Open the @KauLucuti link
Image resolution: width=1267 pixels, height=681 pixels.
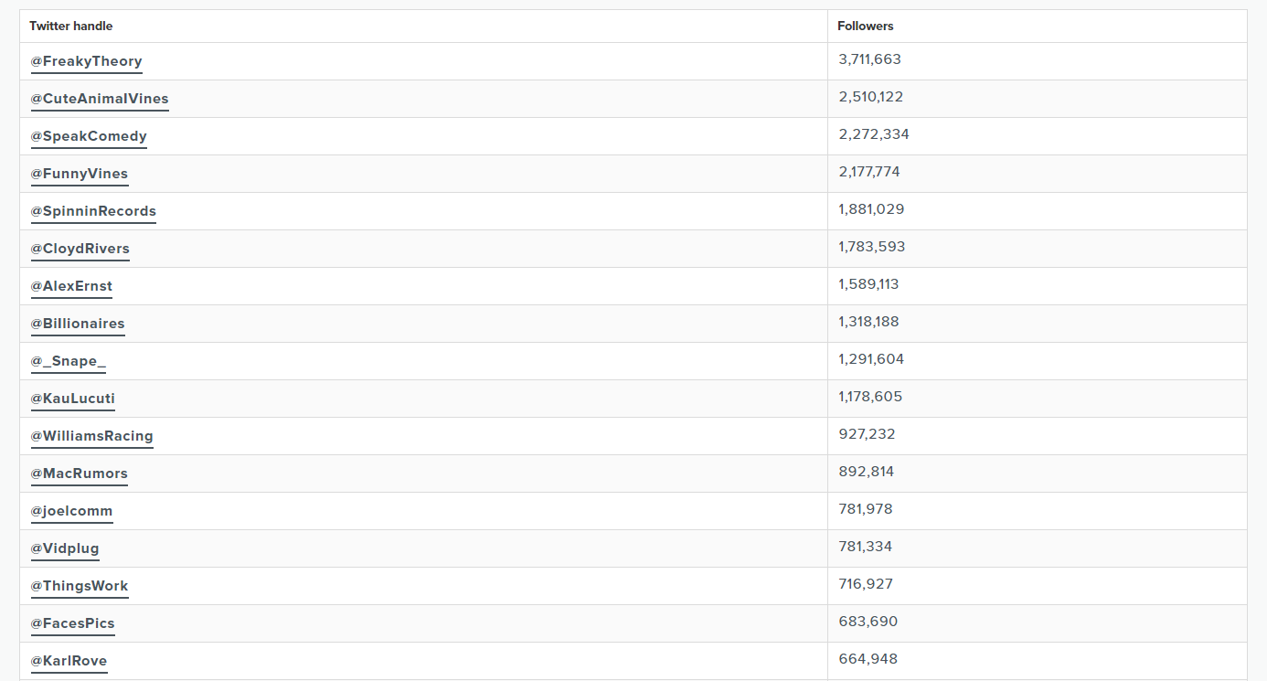[x=73, y=399]
